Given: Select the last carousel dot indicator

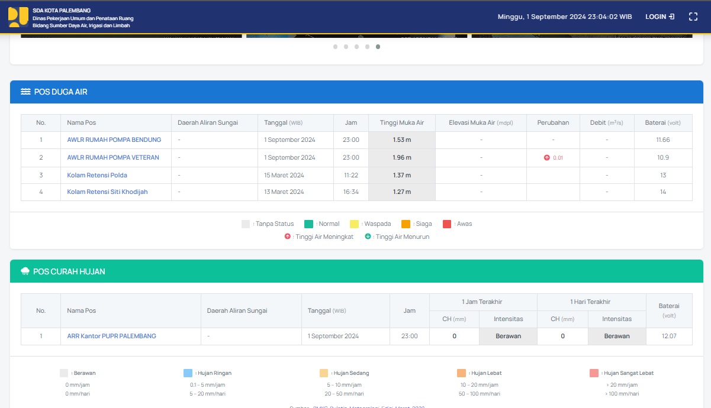Looking at the screenshot, I should coord(378,47).
